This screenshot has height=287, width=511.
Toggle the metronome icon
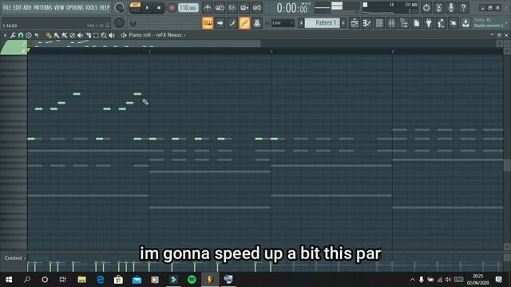208,8
